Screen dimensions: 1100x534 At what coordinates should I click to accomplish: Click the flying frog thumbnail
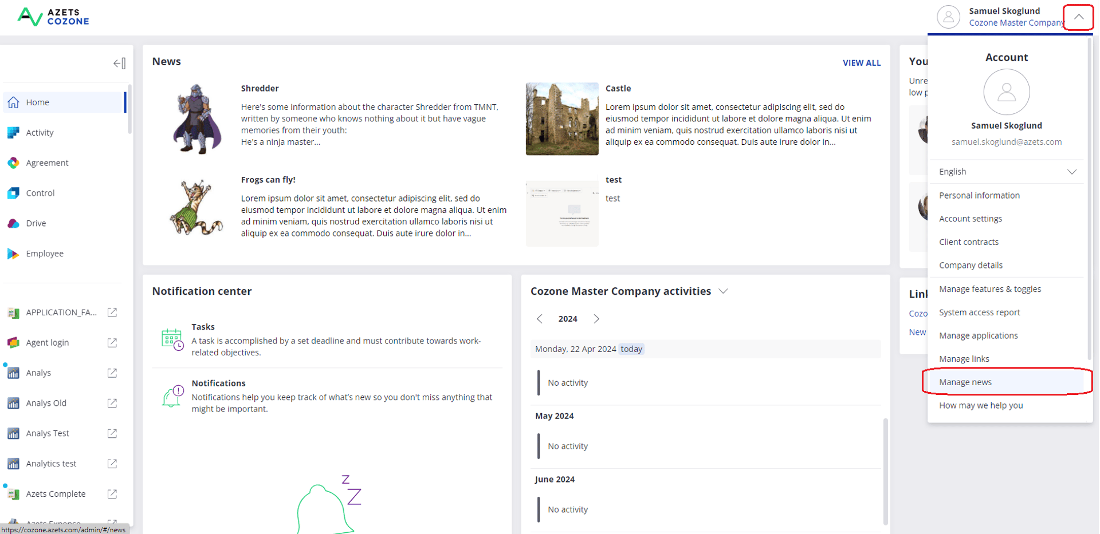[197, 208]
